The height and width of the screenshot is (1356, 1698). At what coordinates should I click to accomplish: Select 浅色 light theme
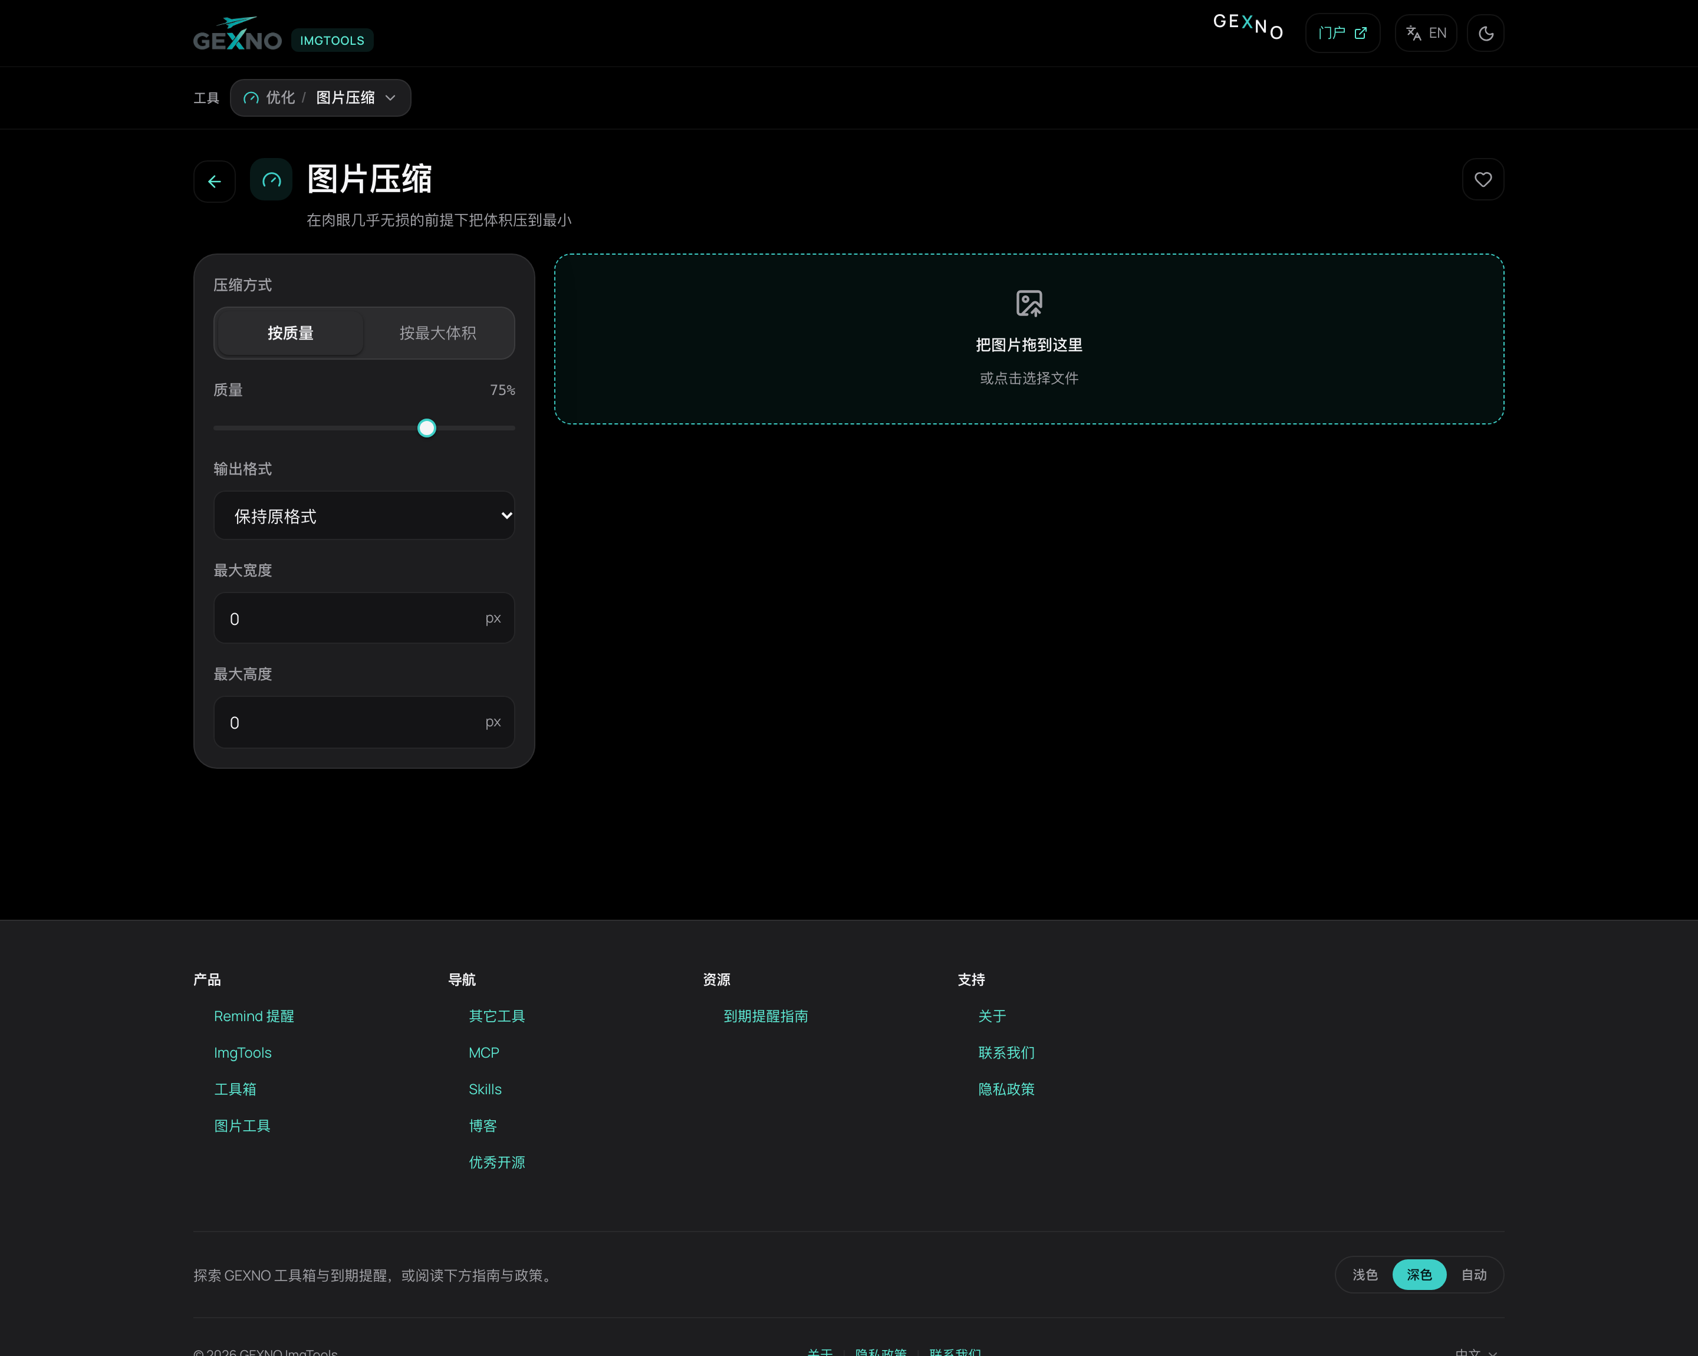coord(1365,1274)
